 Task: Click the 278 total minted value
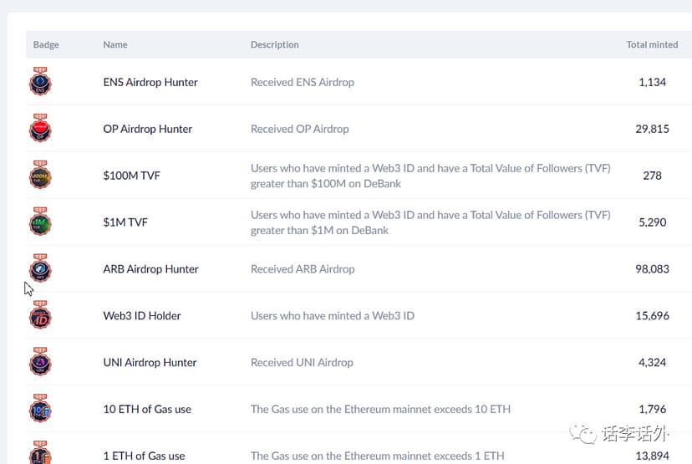(x=652, y=176)
